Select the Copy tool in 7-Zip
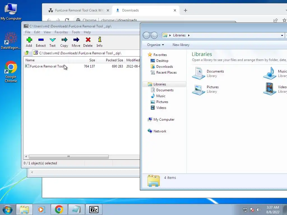Image resolution: width=287 pixels, height=215 pixels. point(64,42)
